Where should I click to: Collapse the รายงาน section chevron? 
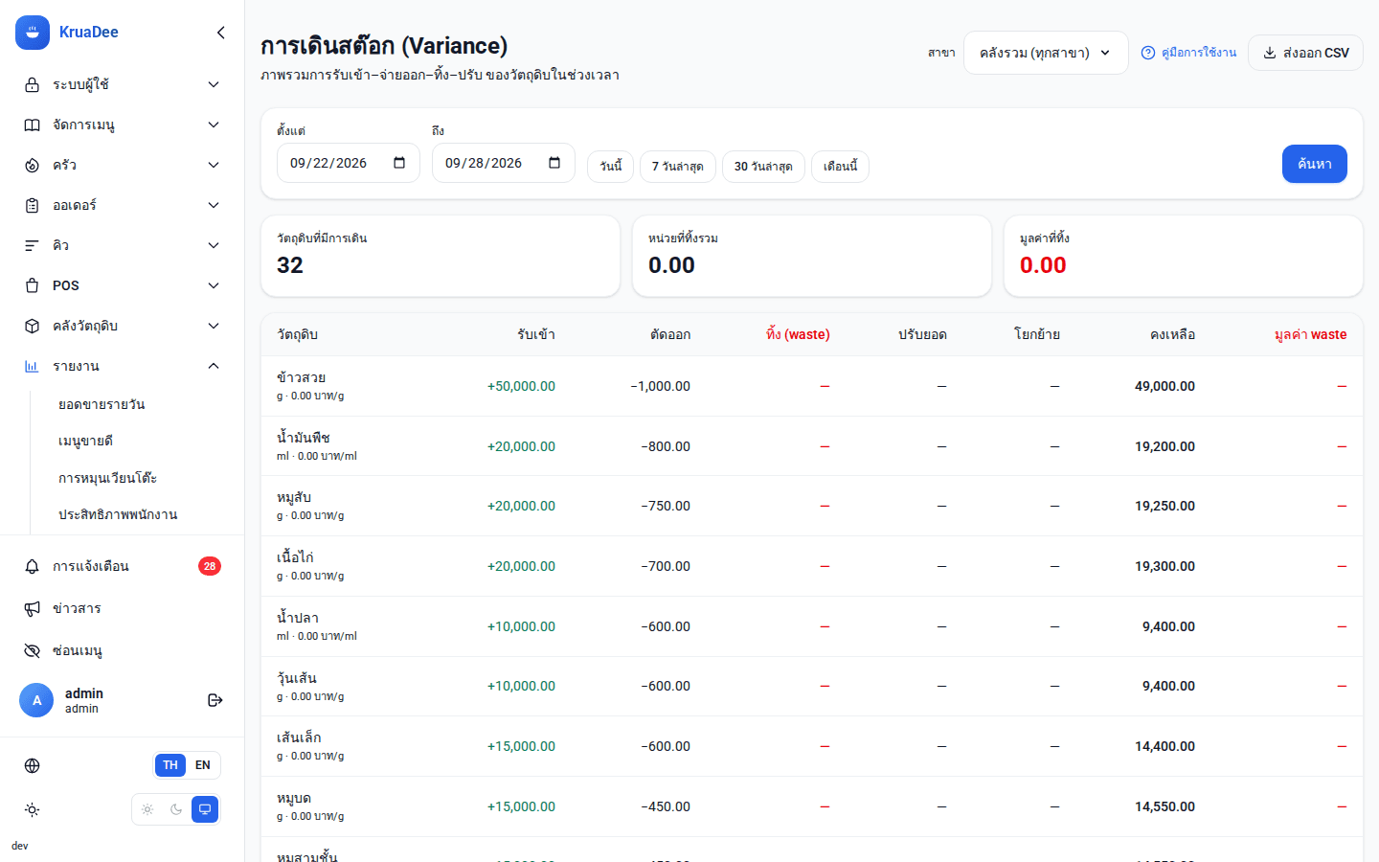tap(214, 366)
